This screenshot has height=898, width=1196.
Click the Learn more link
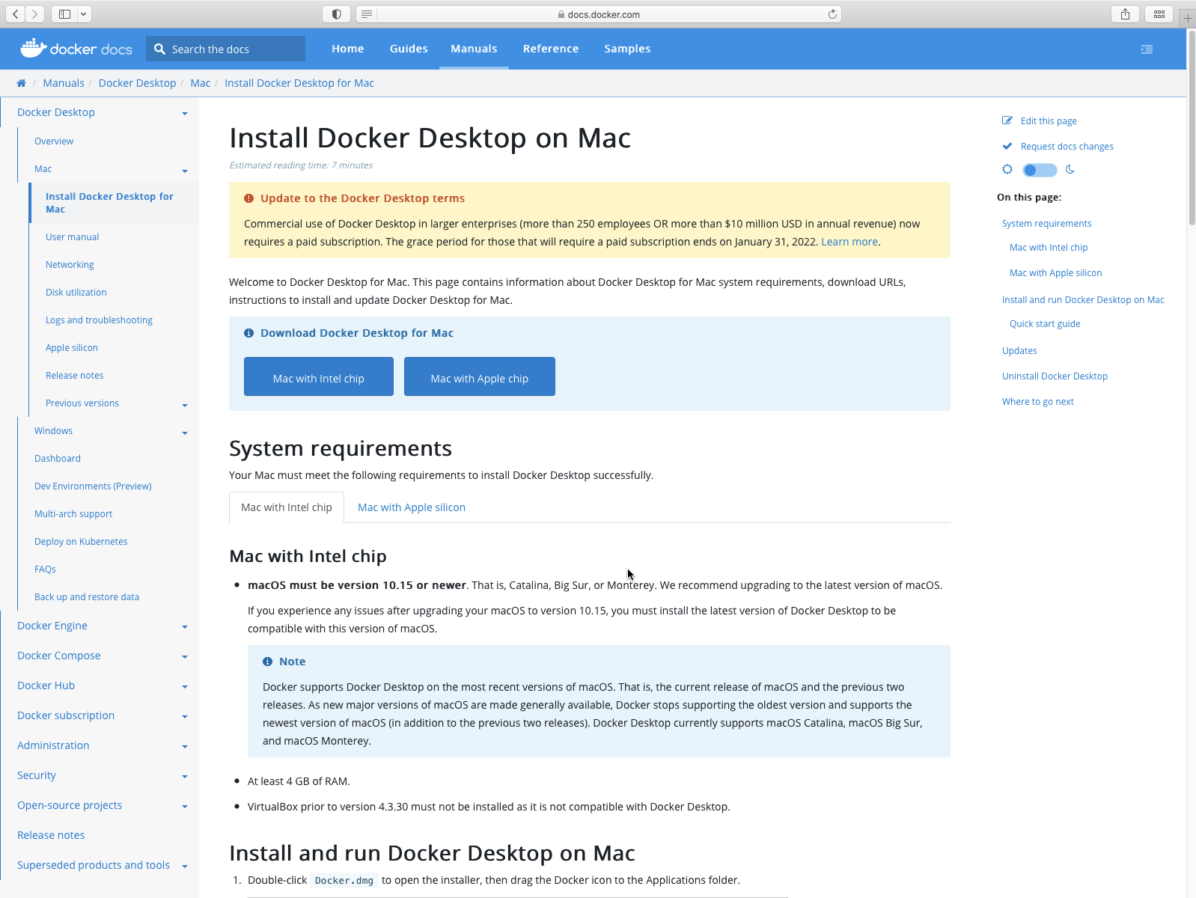tap(849, 242)
